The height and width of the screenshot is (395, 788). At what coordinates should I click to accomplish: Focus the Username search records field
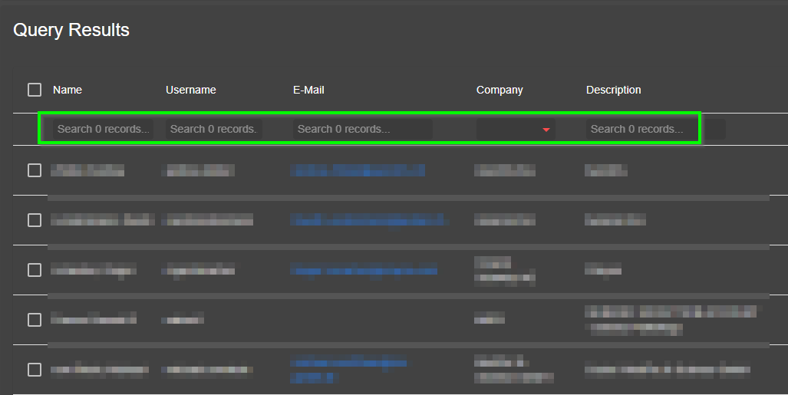point(214,129)
